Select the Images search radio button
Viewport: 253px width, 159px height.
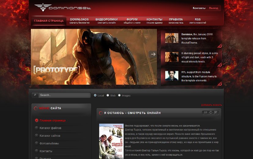click(119, 95)
